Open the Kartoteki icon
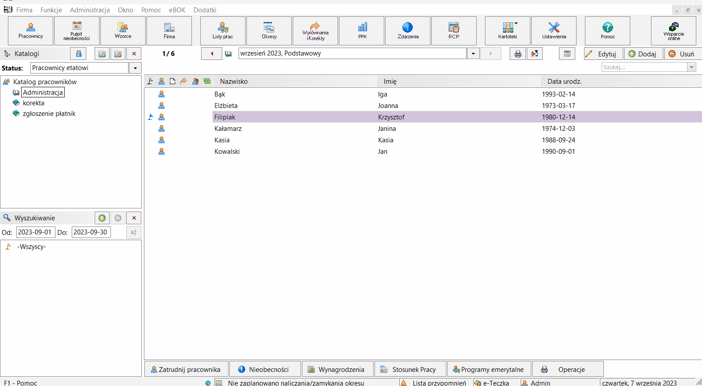 (508, 31)
